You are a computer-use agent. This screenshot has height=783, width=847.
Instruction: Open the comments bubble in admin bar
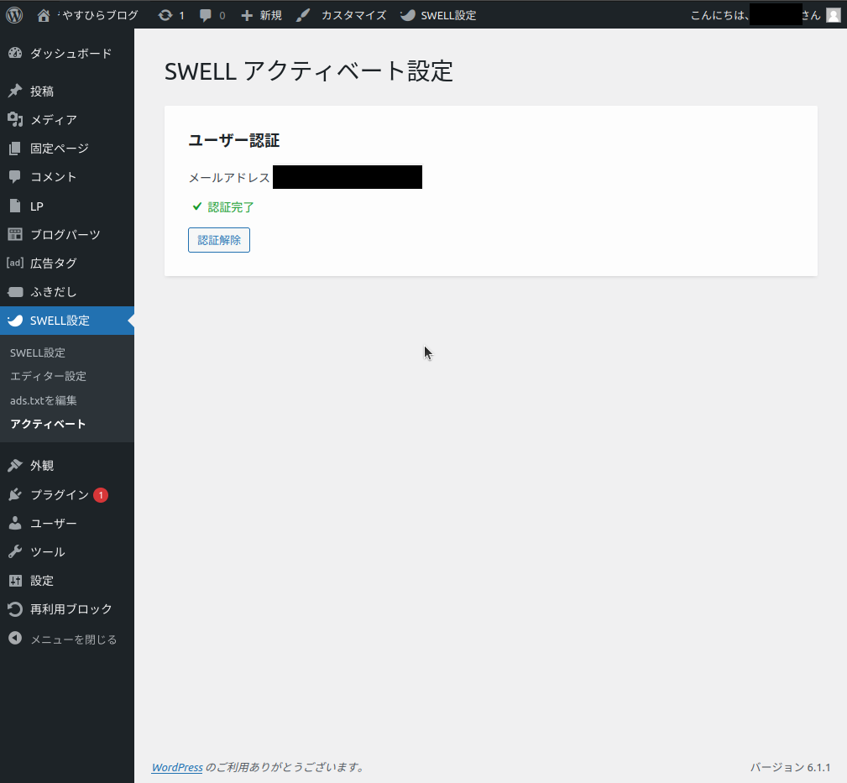tap(206, 15)
